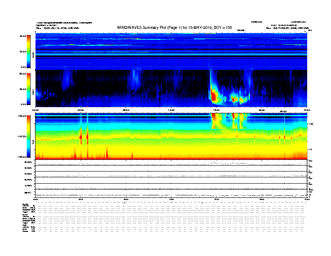Click 16:00 label on bottom time axis
Screen dimensions: 331x256
coord(216,199)
